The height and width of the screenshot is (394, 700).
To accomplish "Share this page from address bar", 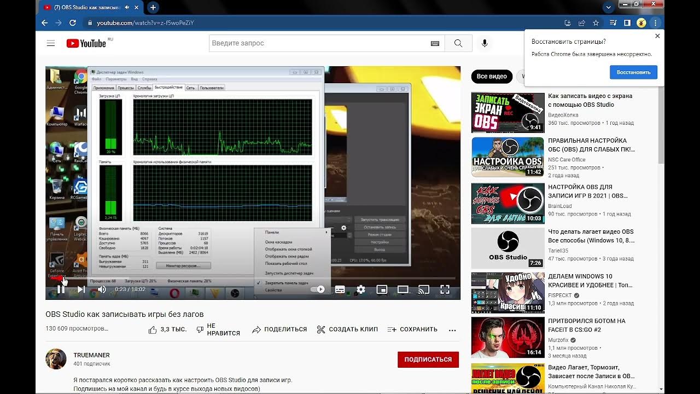I will click(582, 23).
